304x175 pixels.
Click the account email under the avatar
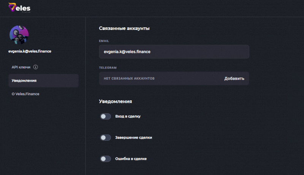pos(30,51)
